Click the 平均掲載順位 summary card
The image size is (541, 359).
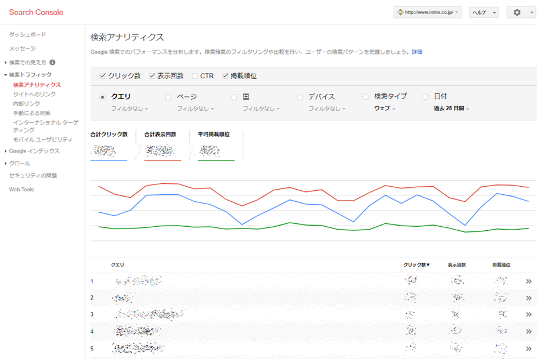click(216, 146)
